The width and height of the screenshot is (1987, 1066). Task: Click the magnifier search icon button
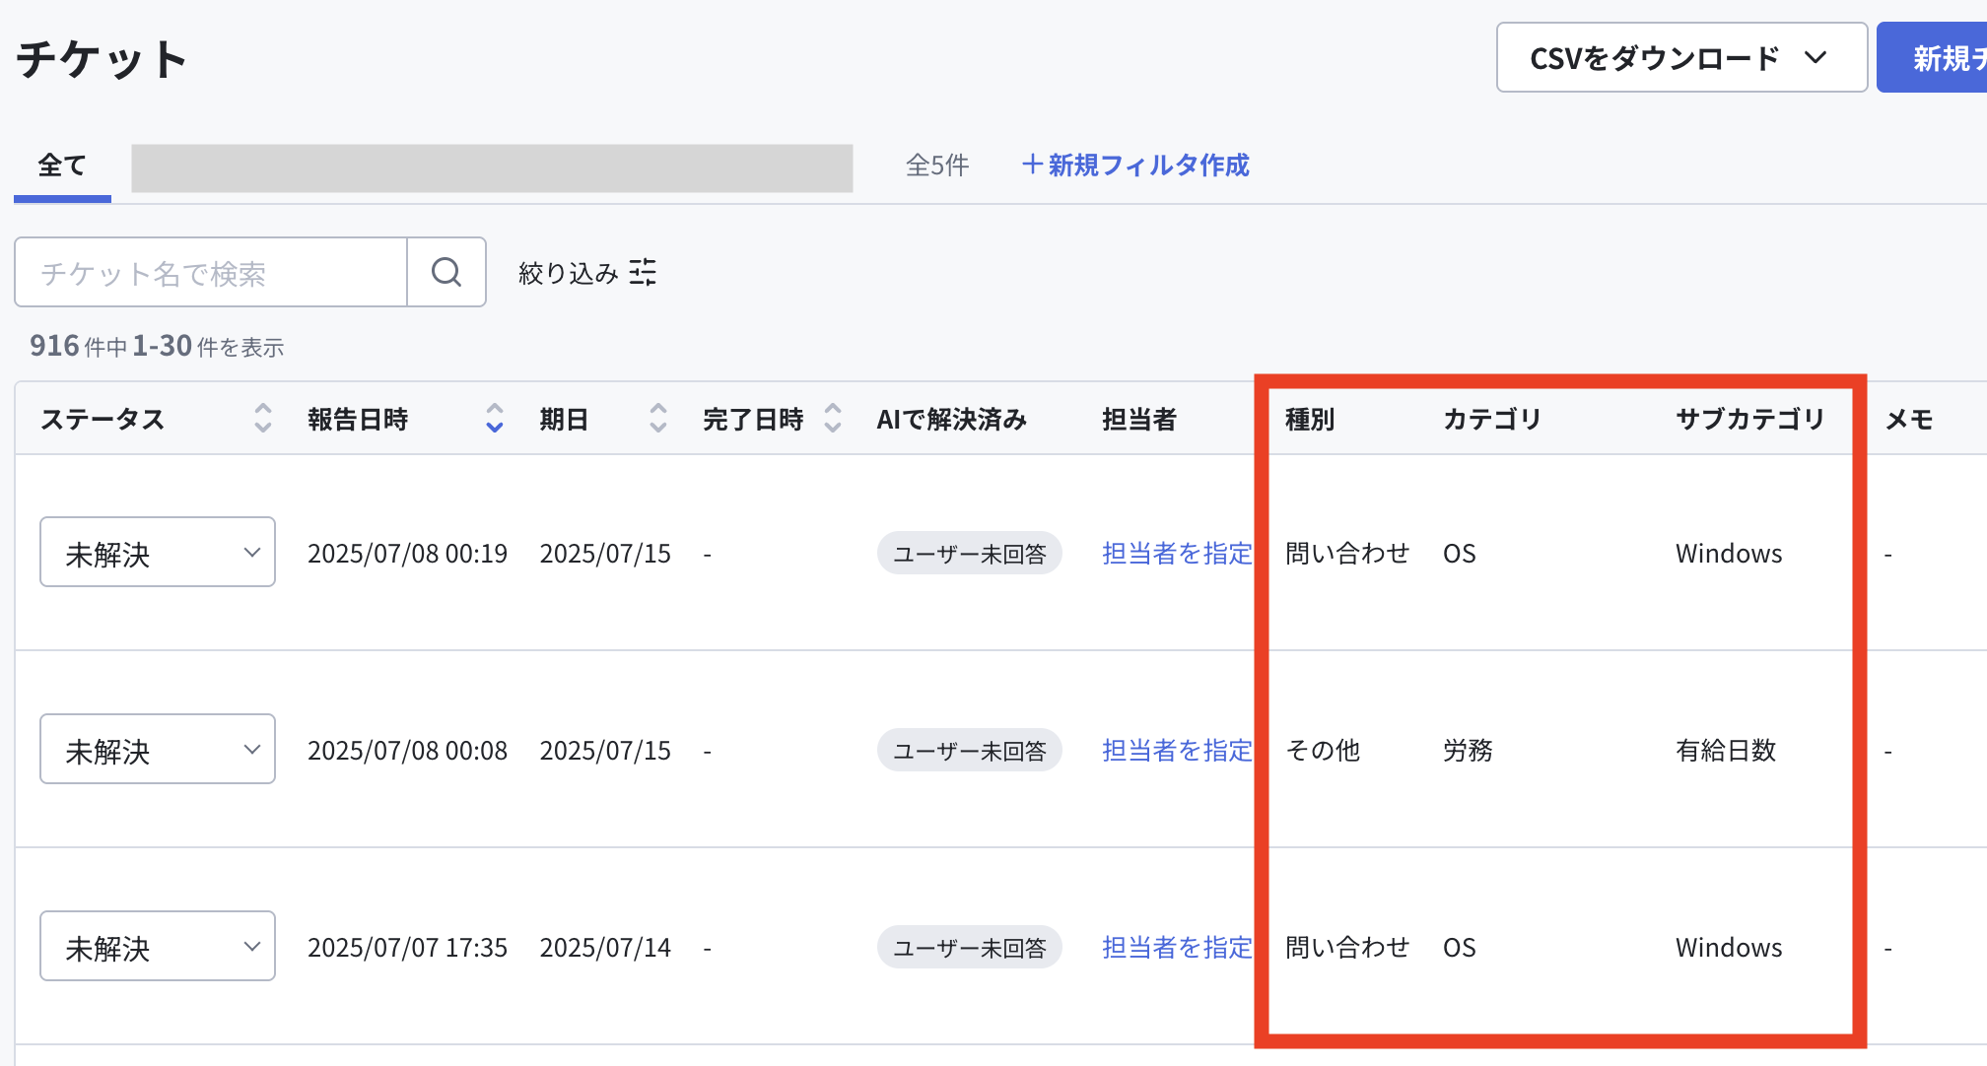tap(446, 272)
